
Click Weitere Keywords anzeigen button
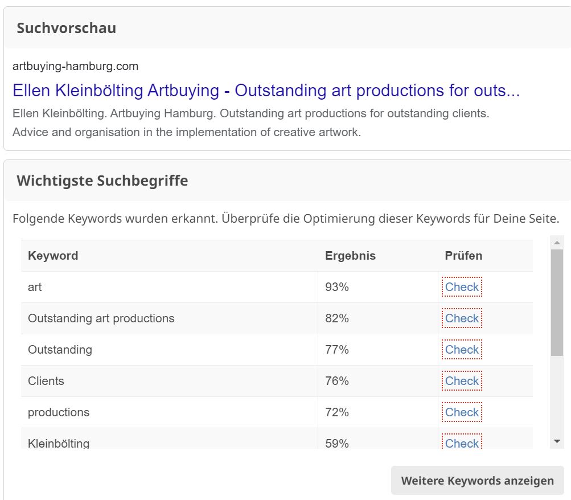(478, 480)
